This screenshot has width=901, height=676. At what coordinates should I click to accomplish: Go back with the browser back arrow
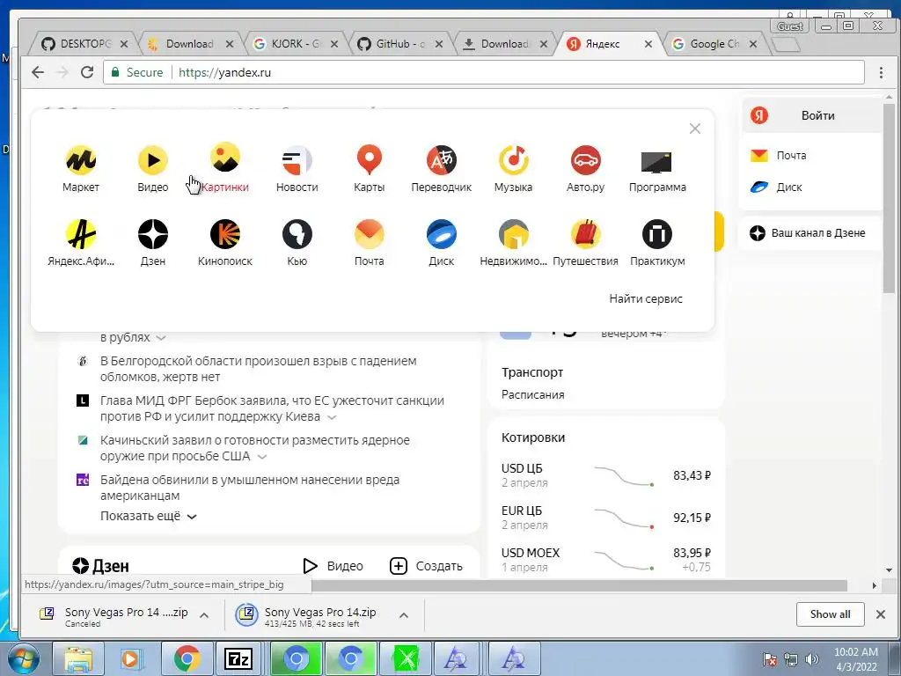click(38, 72)
